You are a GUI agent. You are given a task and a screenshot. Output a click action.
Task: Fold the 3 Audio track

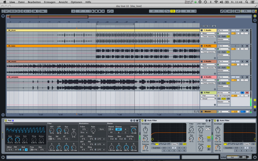click(x=202, y=62)
